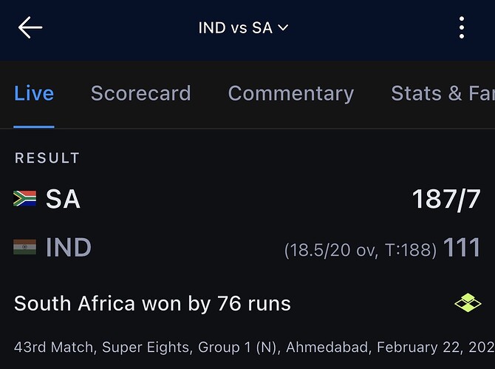Go to the Commentary tab
The width and height of the screenshot is (495, 369).
(290, 93)
